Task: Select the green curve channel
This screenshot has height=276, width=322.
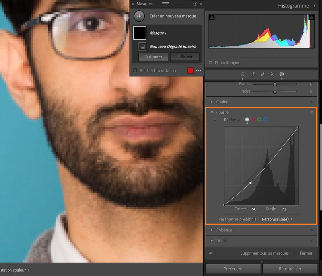Action: (x=259, y=119)
